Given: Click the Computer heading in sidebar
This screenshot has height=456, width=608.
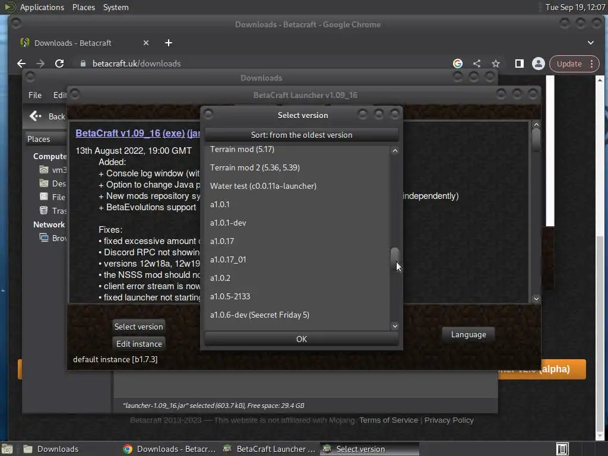Looking at the screenshot, I should [x=50, y=156].
